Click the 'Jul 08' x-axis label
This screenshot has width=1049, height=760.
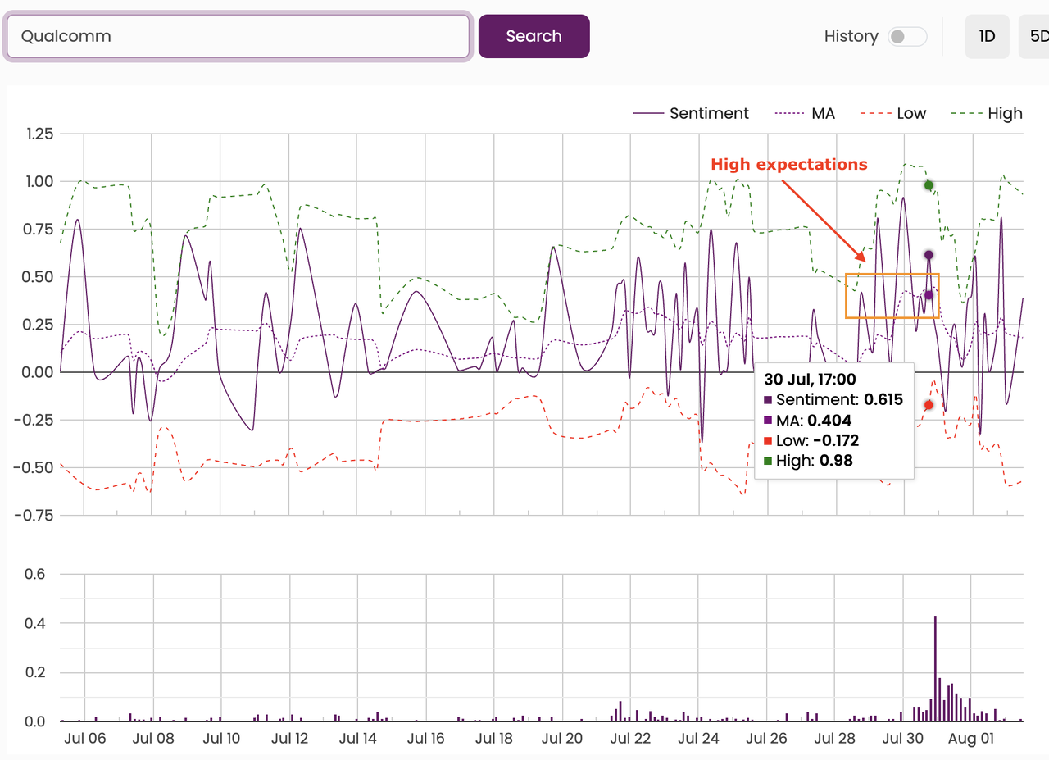click(153, 738)
